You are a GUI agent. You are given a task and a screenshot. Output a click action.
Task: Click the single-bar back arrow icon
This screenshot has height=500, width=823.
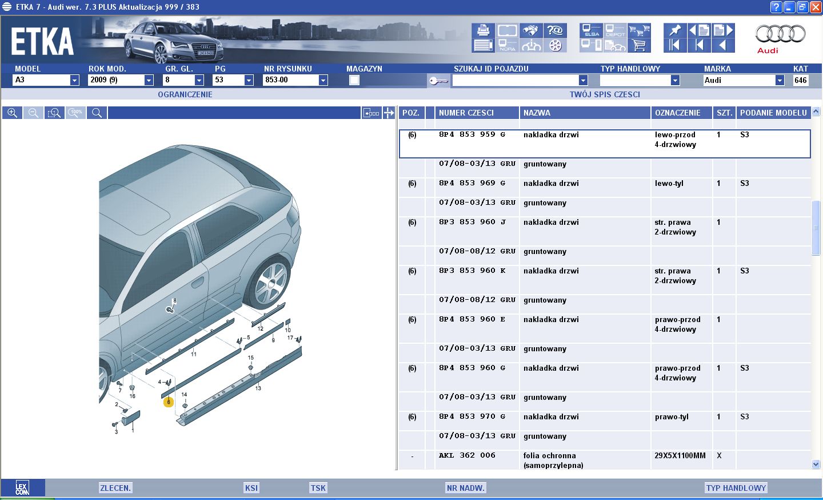tap(699, 45)
